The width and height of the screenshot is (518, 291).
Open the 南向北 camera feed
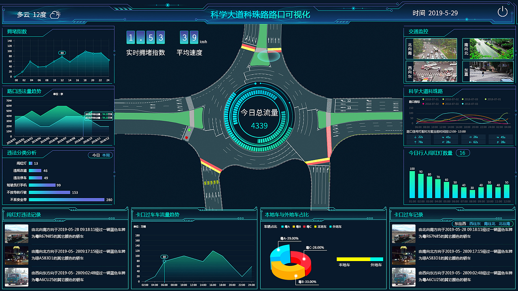(488, 49)
